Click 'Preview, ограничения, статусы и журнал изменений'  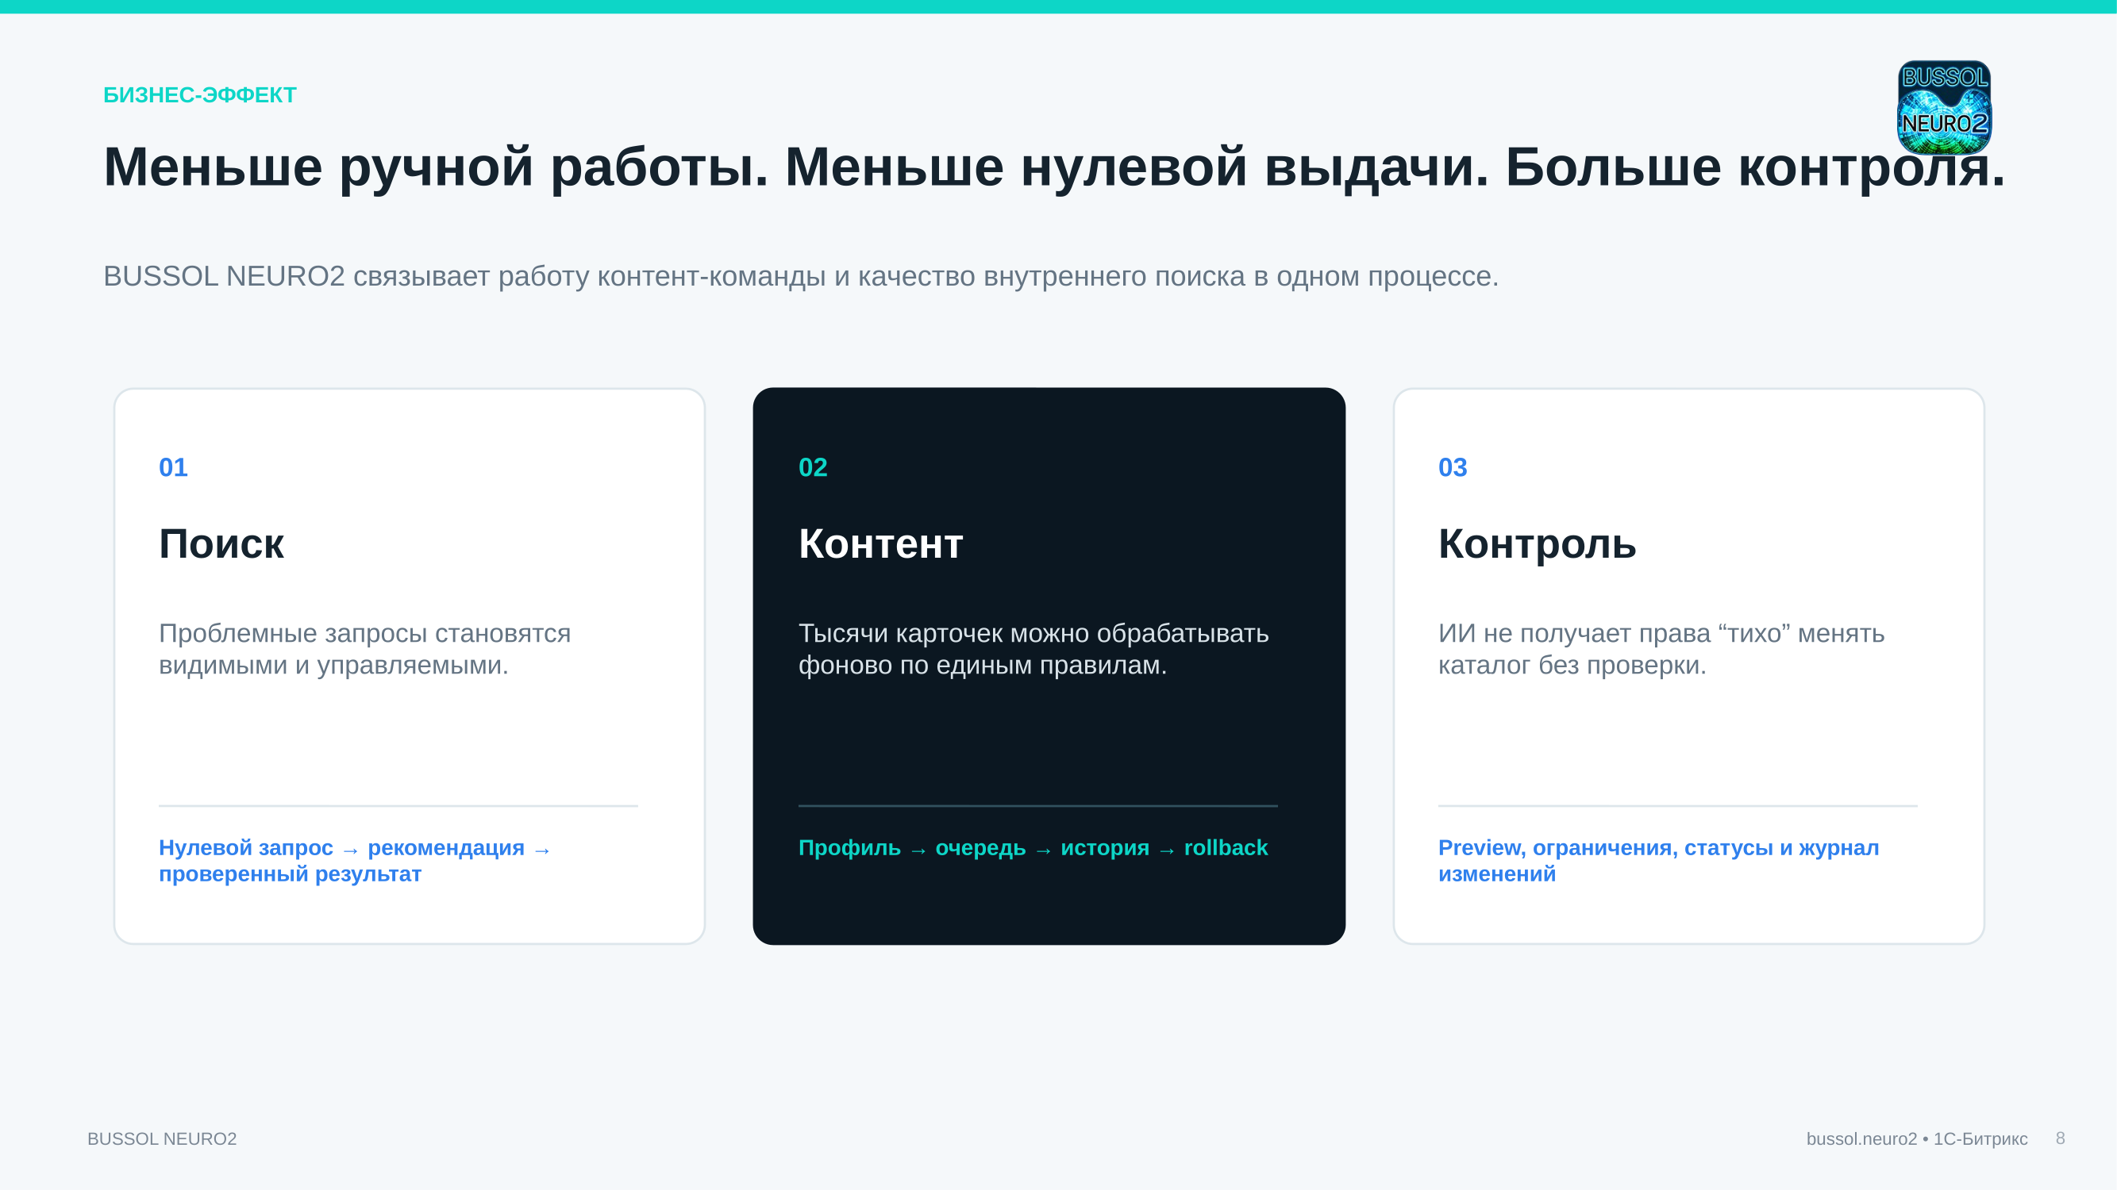[1658, 860]
